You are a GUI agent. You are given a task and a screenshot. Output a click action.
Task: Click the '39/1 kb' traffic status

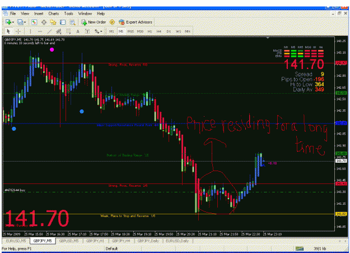click(x=320, y=249)
